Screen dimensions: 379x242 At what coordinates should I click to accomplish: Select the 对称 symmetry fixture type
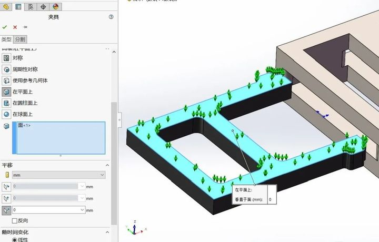[7, 58]
